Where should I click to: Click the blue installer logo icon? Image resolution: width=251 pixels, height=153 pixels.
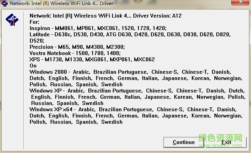click(x=12, y=20)
